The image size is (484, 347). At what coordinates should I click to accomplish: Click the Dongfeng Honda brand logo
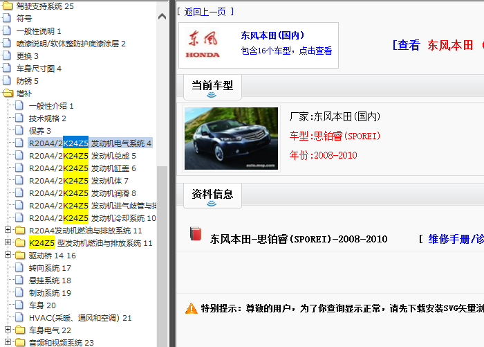coord(203,44)
